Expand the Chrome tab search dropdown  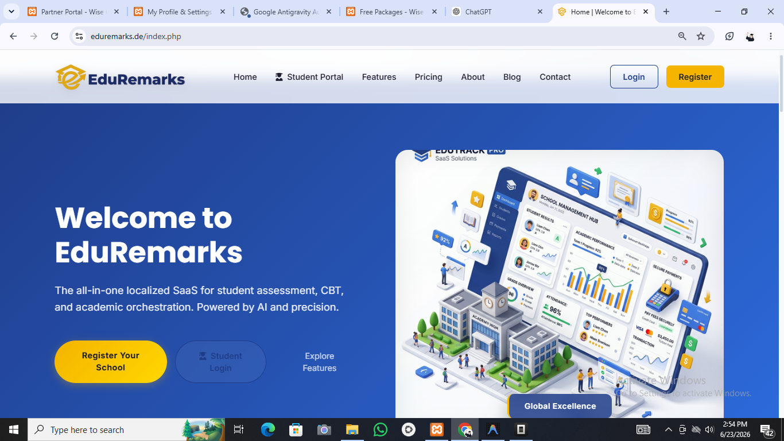pyautogui.click(x=11, y=11)
